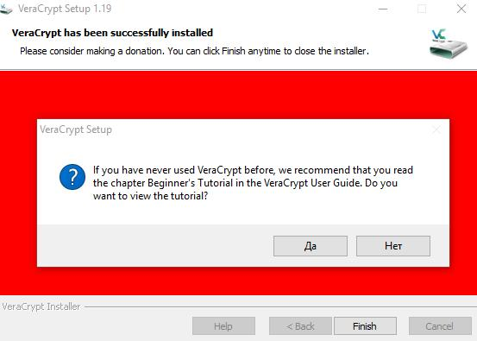Click the greyed-out maximize window icon
This screenshot has height=341, width=477.
click(422, 9)
